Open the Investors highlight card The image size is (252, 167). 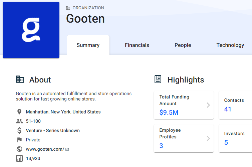[x=235, y=138]
